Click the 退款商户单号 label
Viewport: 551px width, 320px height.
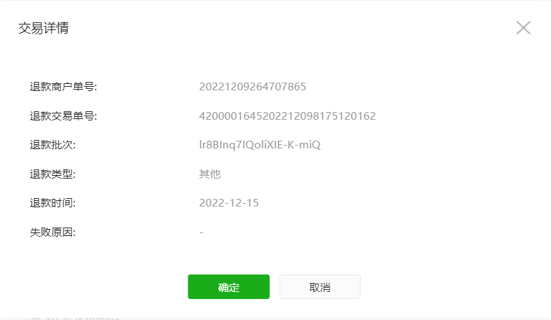[x=63, y=87]
